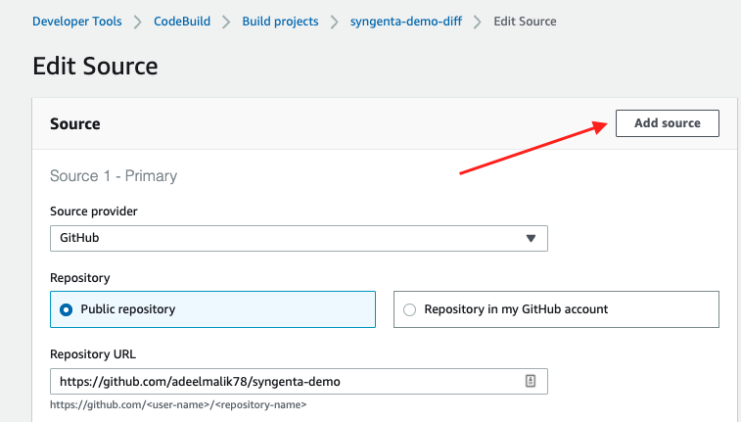Focus the Repository URL text field
Viewport: 741px width, 422px height.
coord(284,381)
